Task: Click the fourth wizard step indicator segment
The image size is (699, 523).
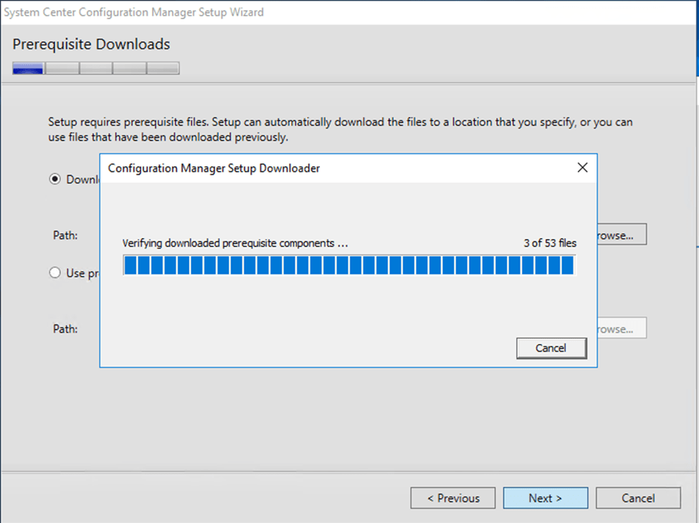Action: point(130,69)
